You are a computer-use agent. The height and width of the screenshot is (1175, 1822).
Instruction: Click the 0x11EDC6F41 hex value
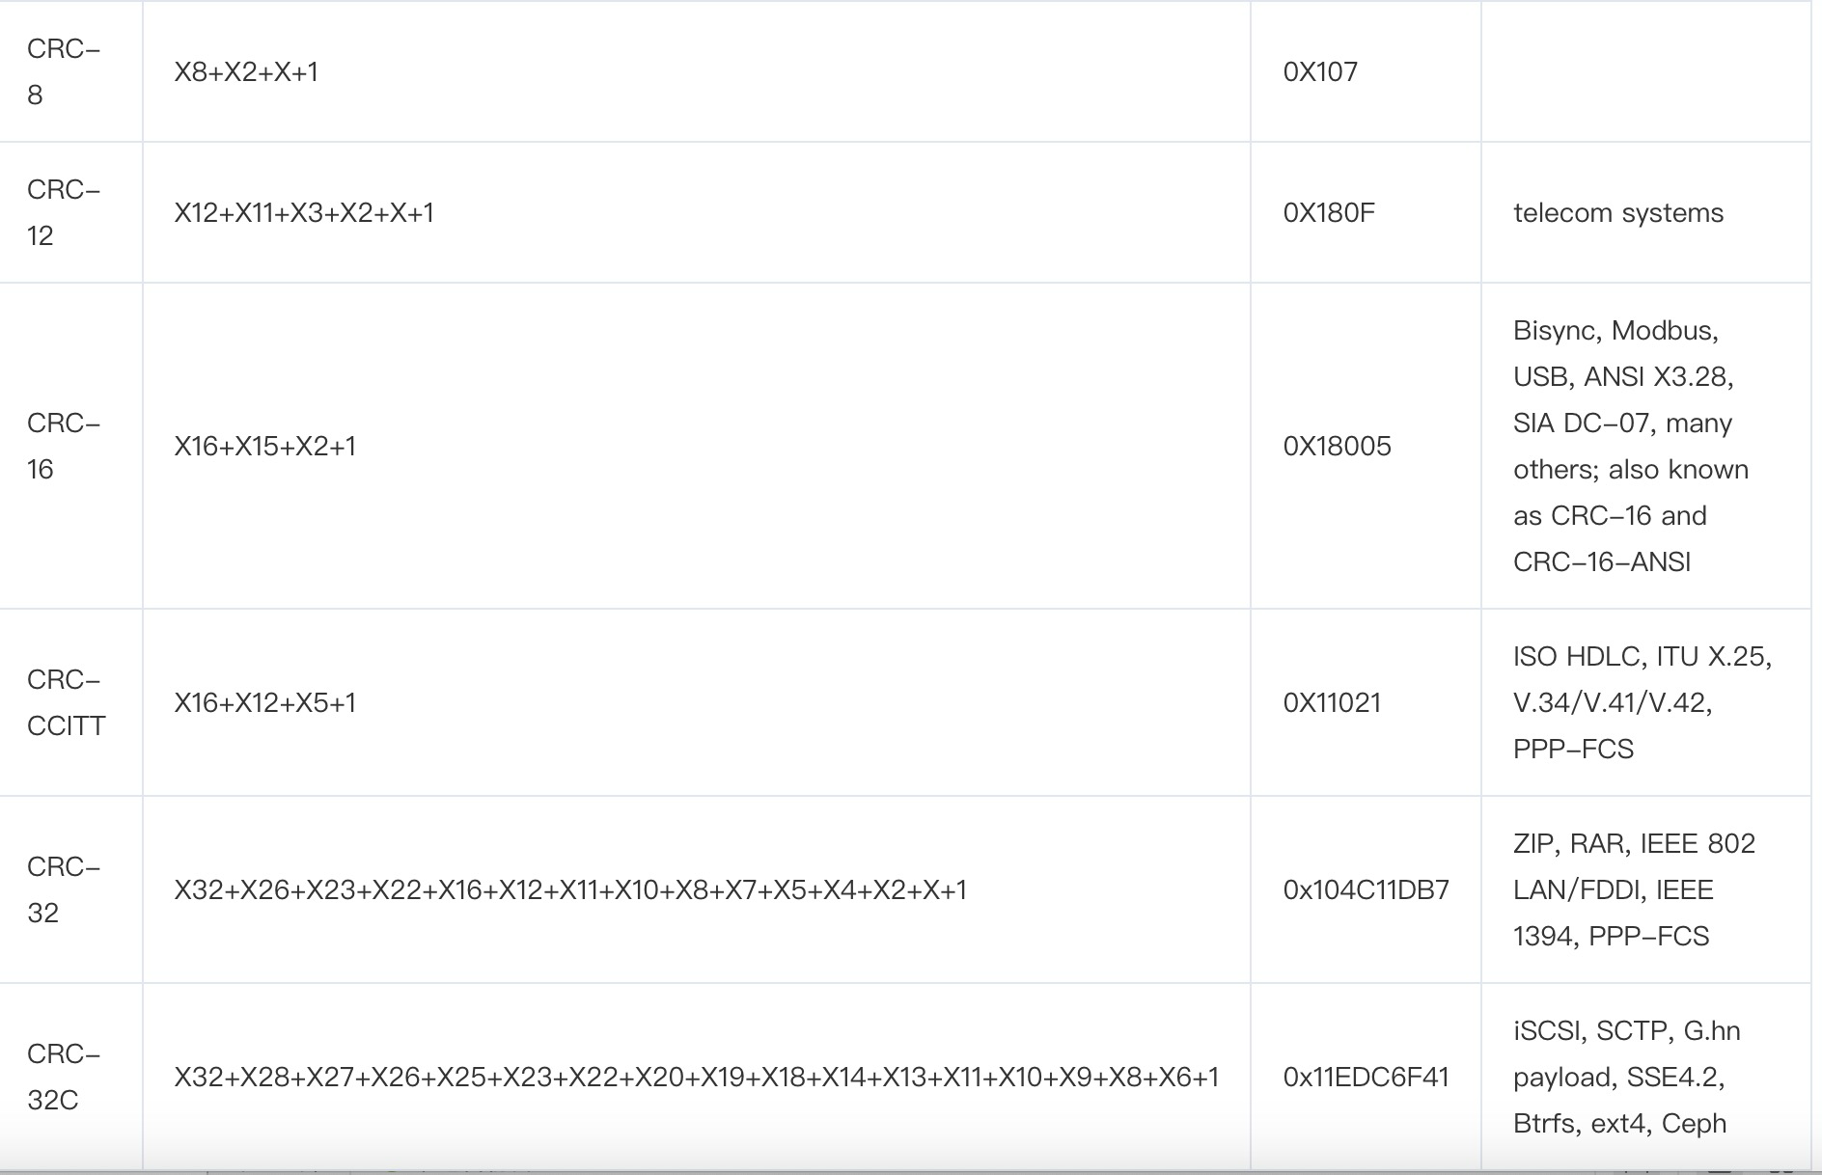(x=1366, y=1077)
